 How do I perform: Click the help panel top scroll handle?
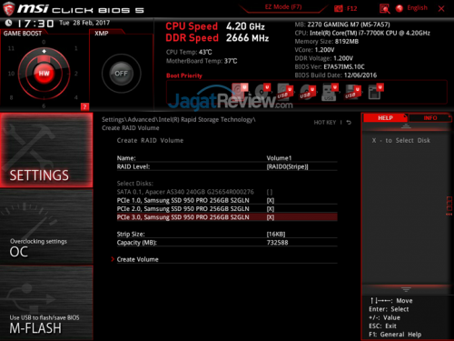pos(406,126)
